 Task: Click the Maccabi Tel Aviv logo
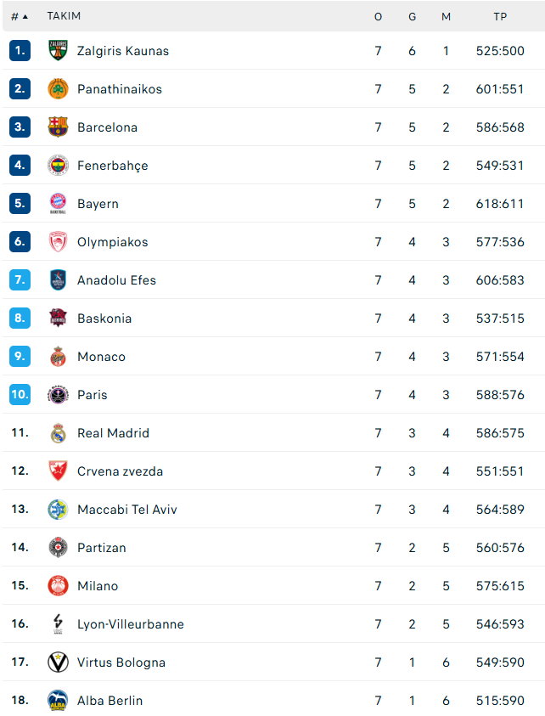pos(58,510)
